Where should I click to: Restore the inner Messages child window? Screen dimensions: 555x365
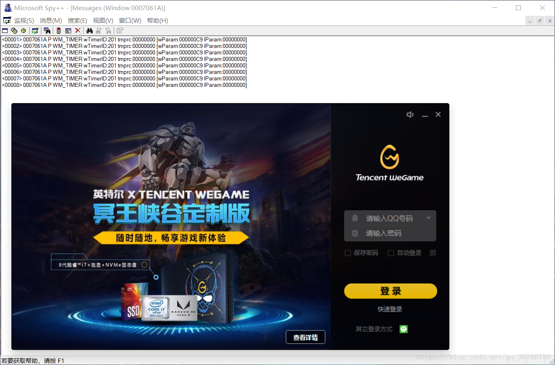coord(540,21)
